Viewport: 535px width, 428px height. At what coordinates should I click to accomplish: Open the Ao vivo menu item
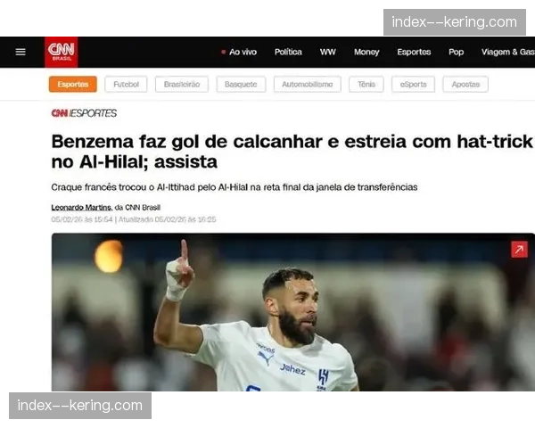tap(243, 52)
